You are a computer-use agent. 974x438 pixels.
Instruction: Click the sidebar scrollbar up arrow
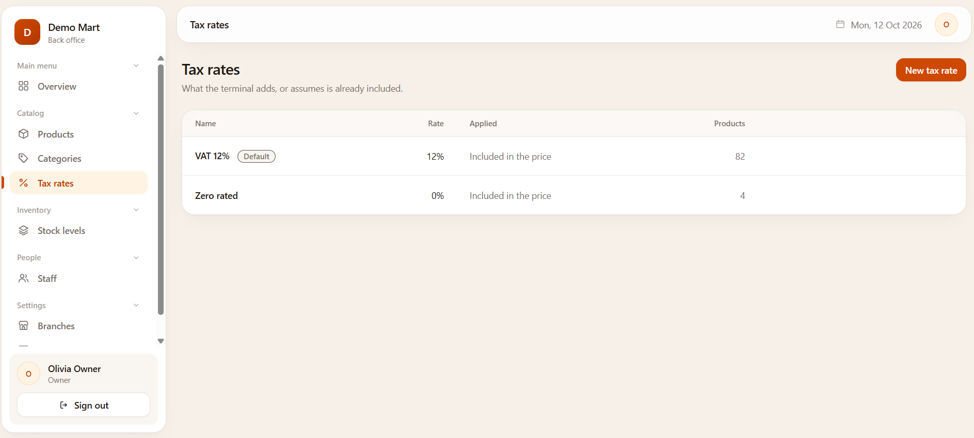(x=161, y=58)
